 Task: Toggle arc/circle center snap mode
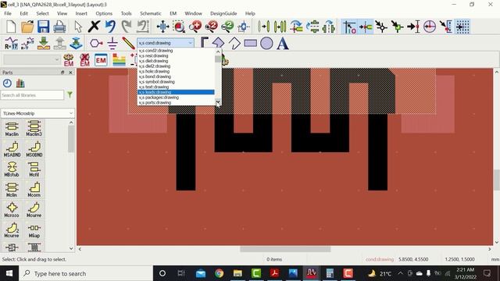click(430, 27)
